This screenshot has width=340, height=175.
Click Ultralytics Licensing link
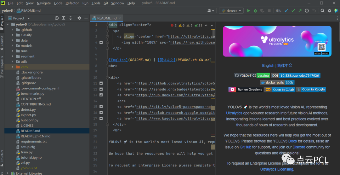point(277,169)
